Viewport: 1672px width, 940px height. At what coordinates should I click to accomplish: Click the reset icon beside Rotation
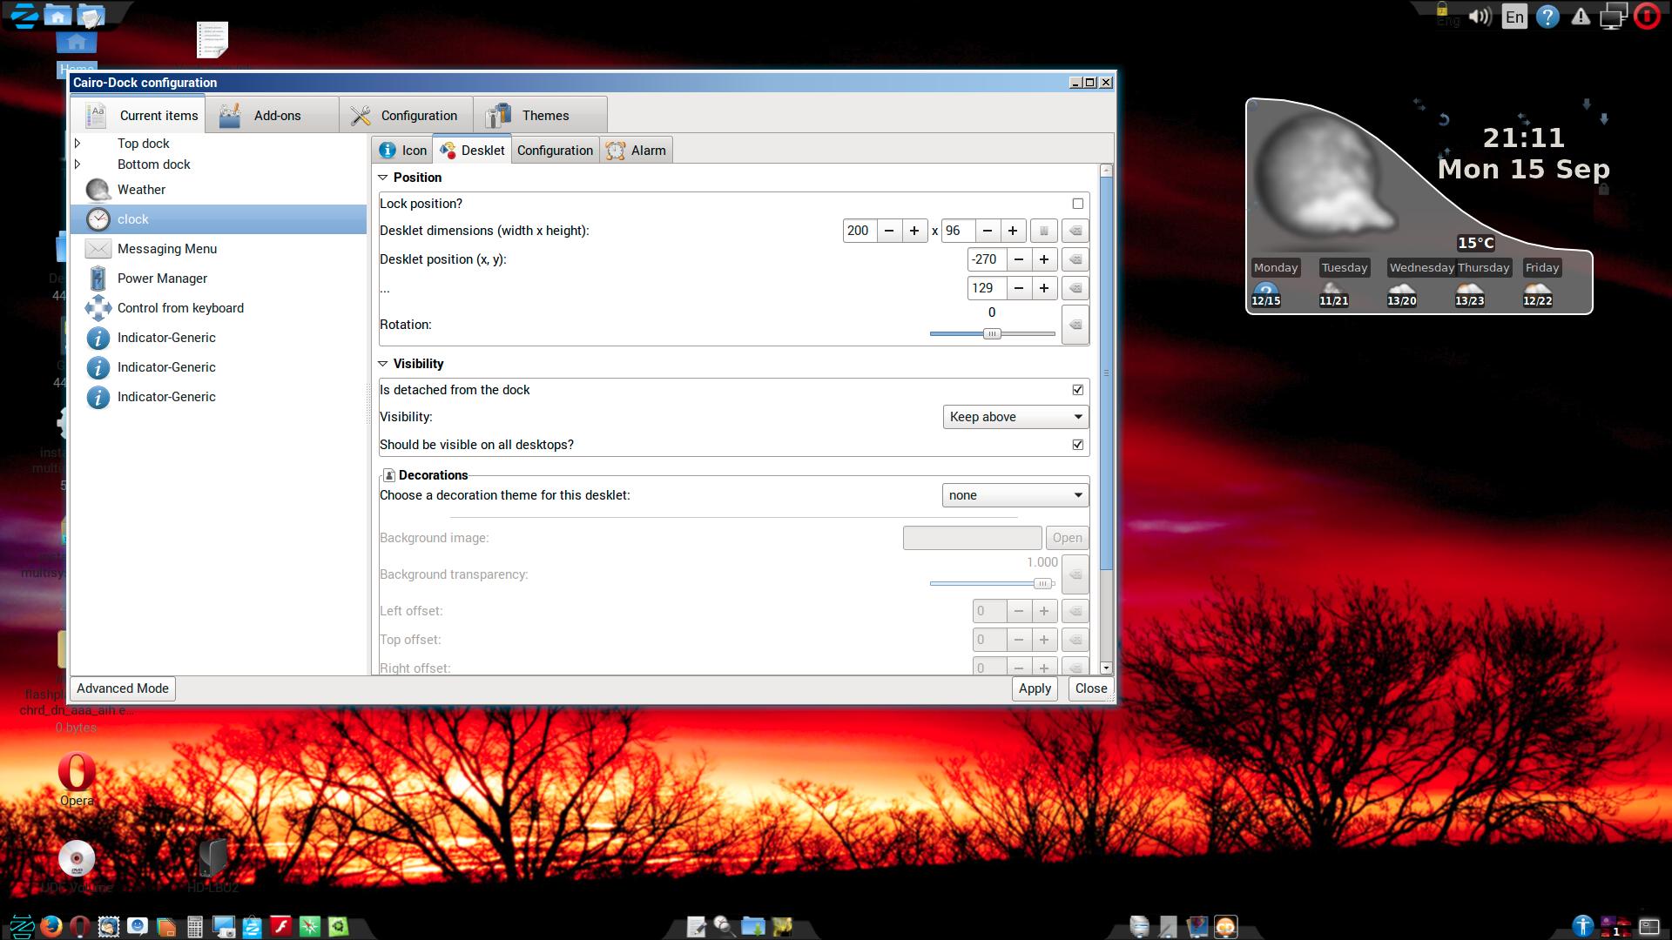pyautogui.click(x=1075, y=325)
